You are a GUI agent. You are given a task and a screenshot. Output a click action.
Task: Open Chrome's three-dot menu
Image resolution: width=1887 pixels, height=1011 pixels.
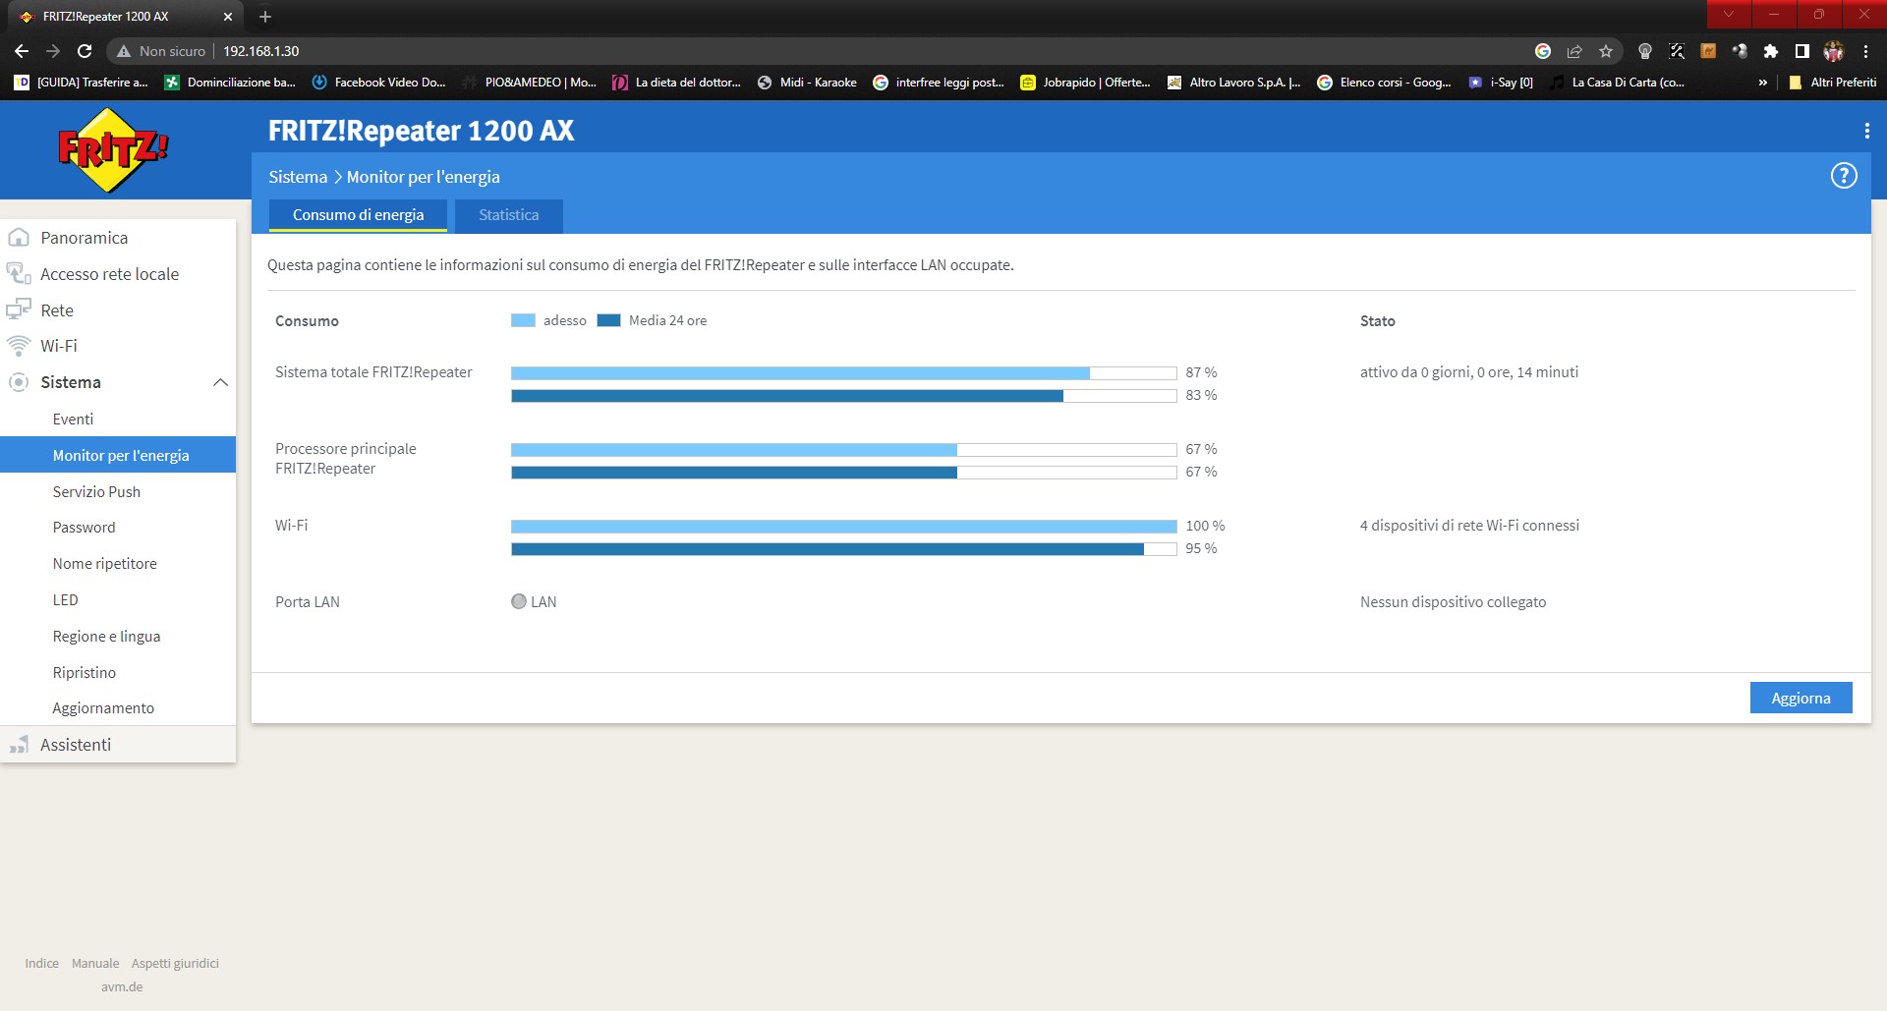[1865, 51]
